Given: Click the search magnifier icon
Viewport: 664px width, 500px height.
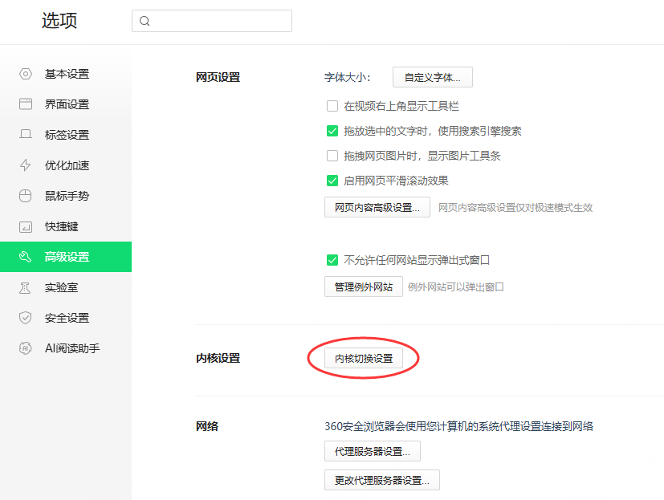Looking at the screenshot, I should pos(145,21).
